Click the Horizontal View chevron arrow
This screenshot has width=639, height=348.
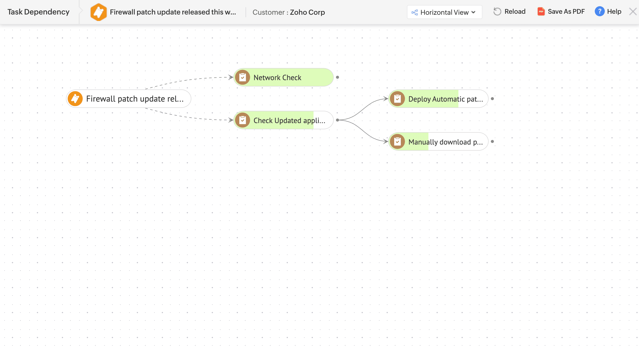(x=473, y=12)
